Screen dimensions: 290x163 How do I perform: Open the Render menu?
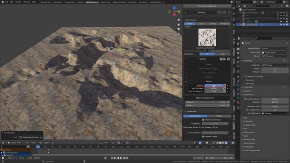coord(18,2)
